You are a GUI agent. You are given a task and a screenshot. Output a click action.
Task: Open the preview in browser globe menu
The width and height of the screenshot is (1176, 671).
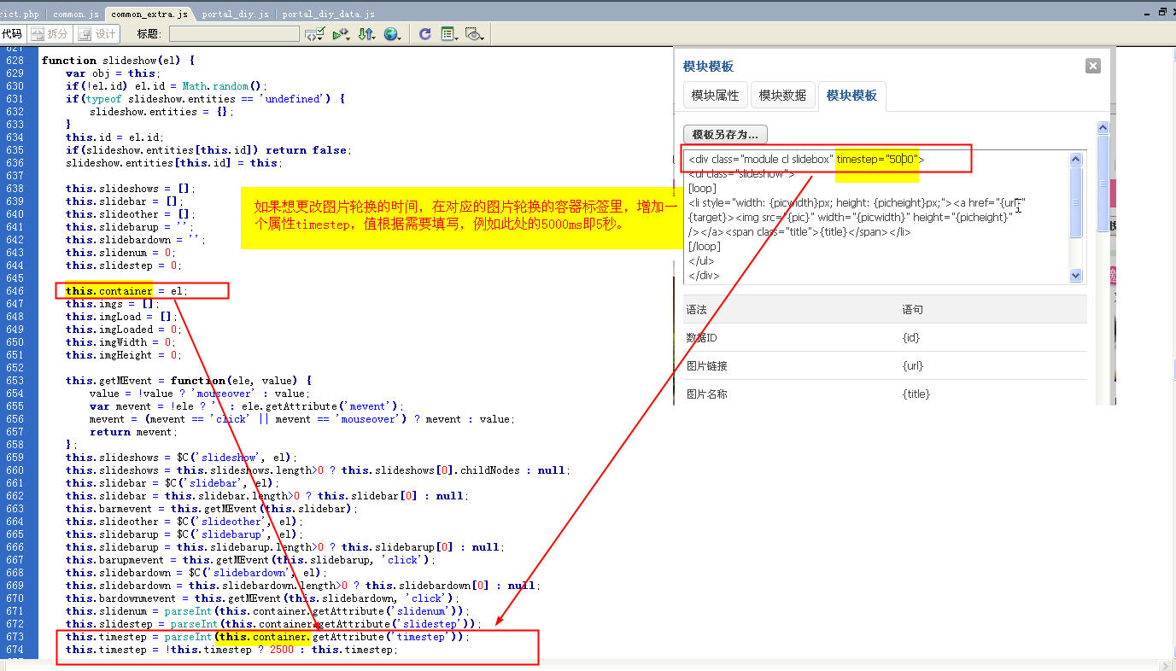392,34
